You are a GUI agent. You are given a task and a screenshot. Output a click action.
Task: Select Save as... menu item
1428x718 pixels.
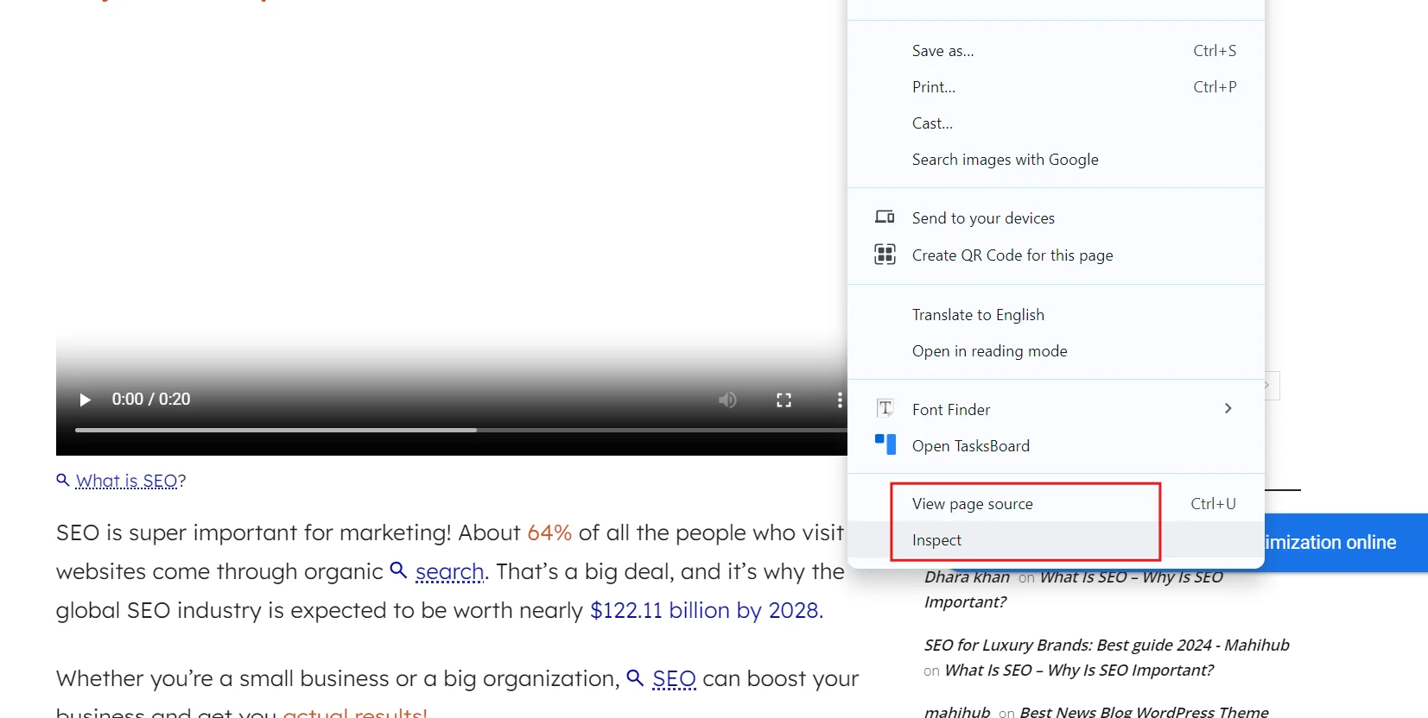pos(942,51)
